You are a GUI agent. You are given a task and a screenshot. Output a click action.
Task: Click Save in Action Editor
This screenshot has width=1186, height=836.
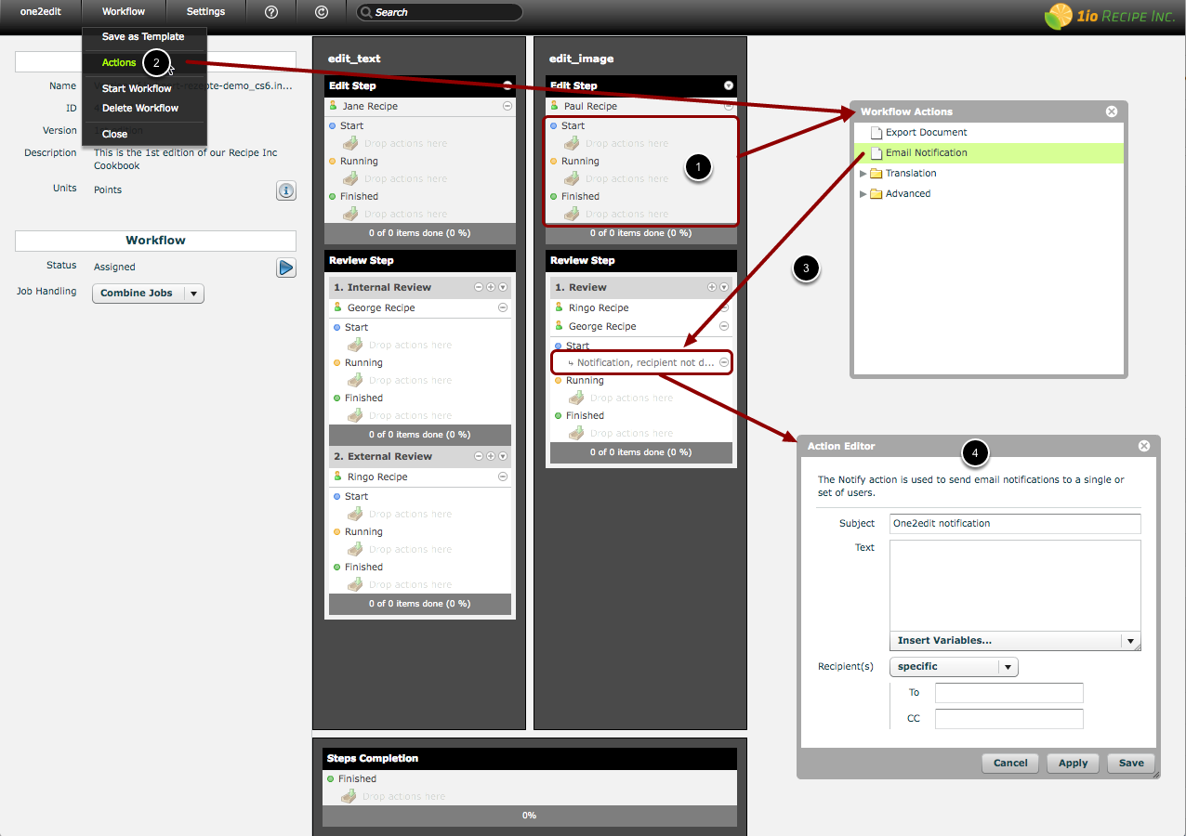point(1131,763)
